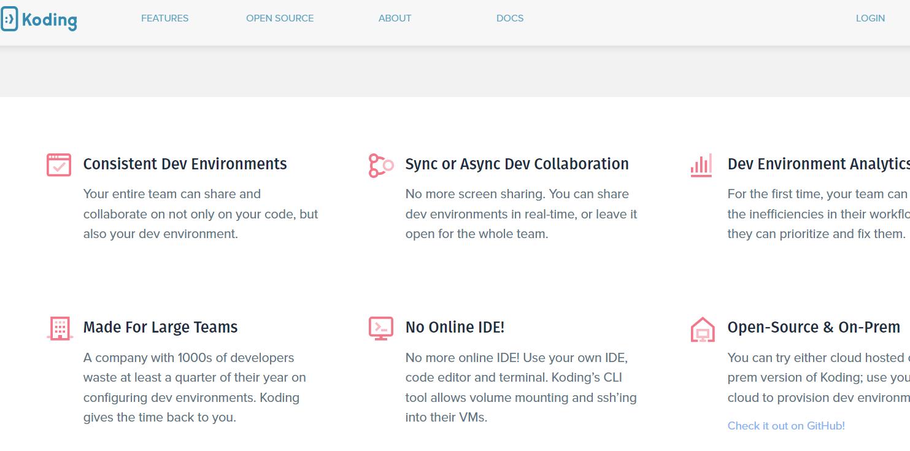Click the No Online IDE! heading
This screenshot has height=451, width=910.
click(455, 327)
